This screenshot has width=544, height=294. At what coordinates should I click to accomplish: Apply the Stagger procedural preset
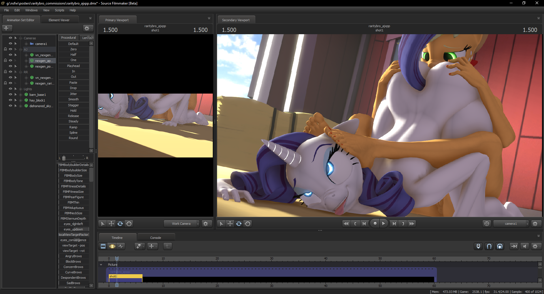tap(73, 105)
